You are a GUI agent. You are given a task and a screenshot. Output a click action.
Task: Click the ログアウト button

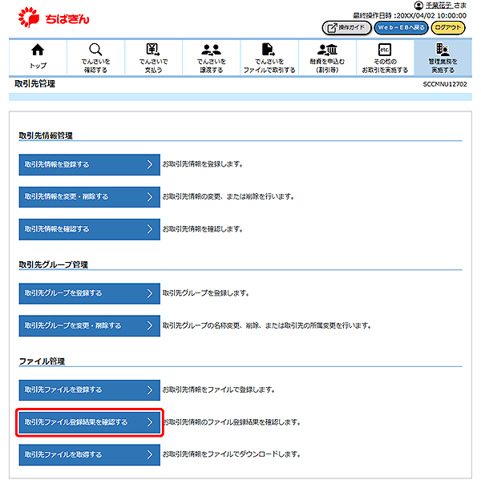tap(448, 28)
